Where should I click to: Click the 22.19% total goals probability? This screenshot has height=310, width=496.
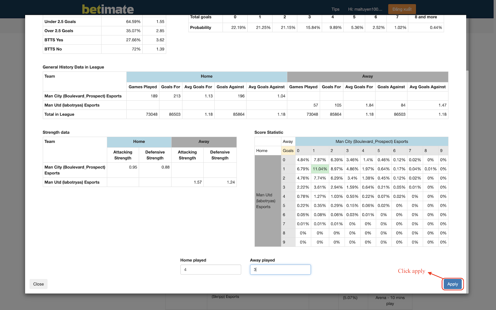coord(238,28)
